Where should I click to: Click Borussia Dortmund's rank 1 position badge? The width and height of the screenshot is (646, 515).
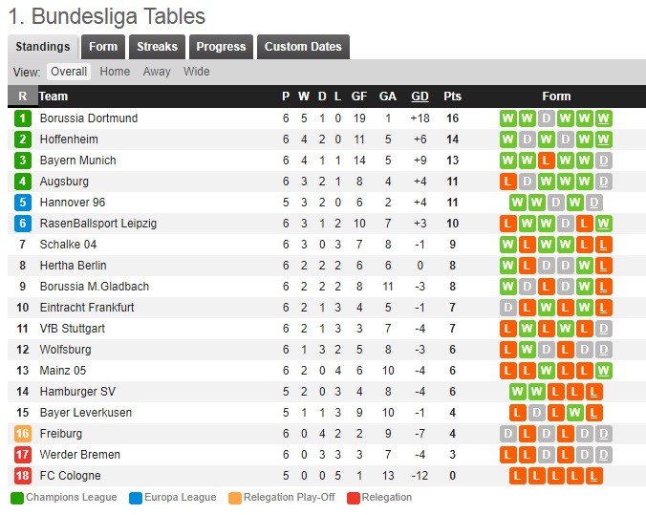[23, 118]
